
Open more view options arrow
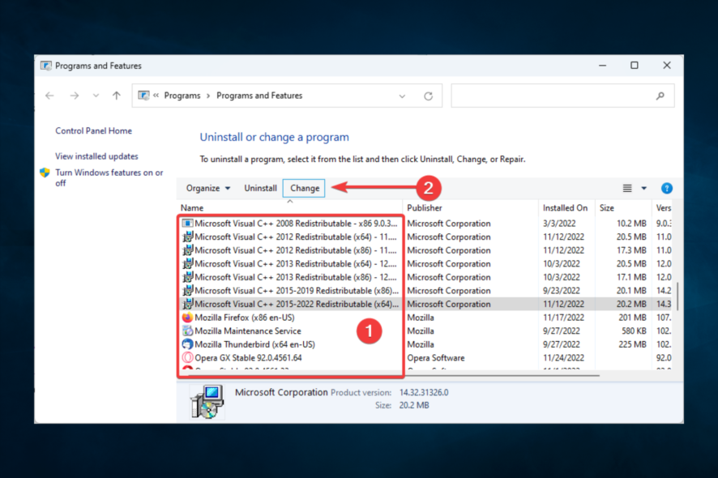pyautogui.click(x=643, y=188)
